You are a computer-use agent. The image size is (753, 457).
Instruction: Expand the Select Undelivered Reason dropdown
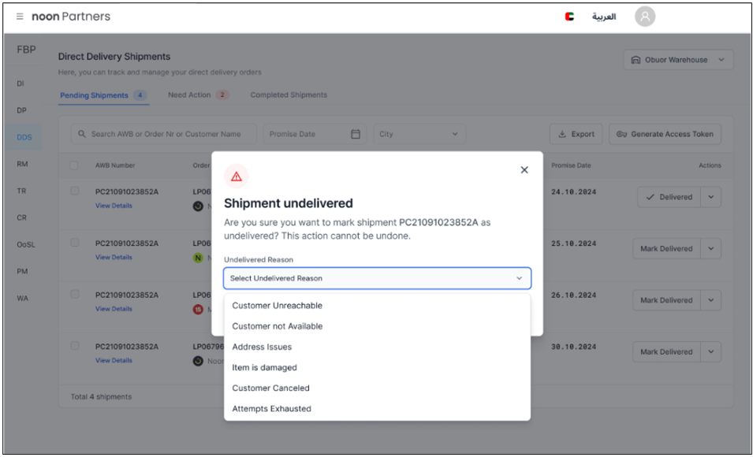tap(377, 278)
